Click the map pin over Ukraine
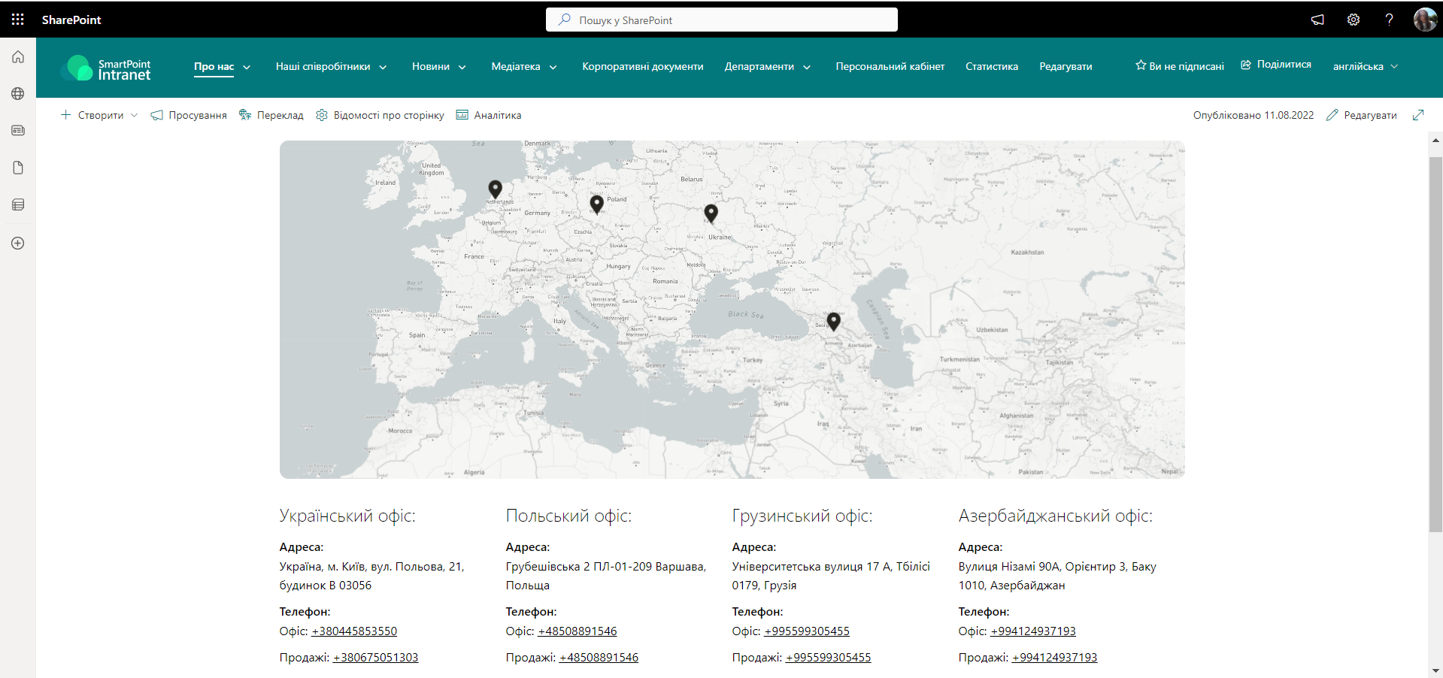The image size is (1443, 678). click(711, 213)
